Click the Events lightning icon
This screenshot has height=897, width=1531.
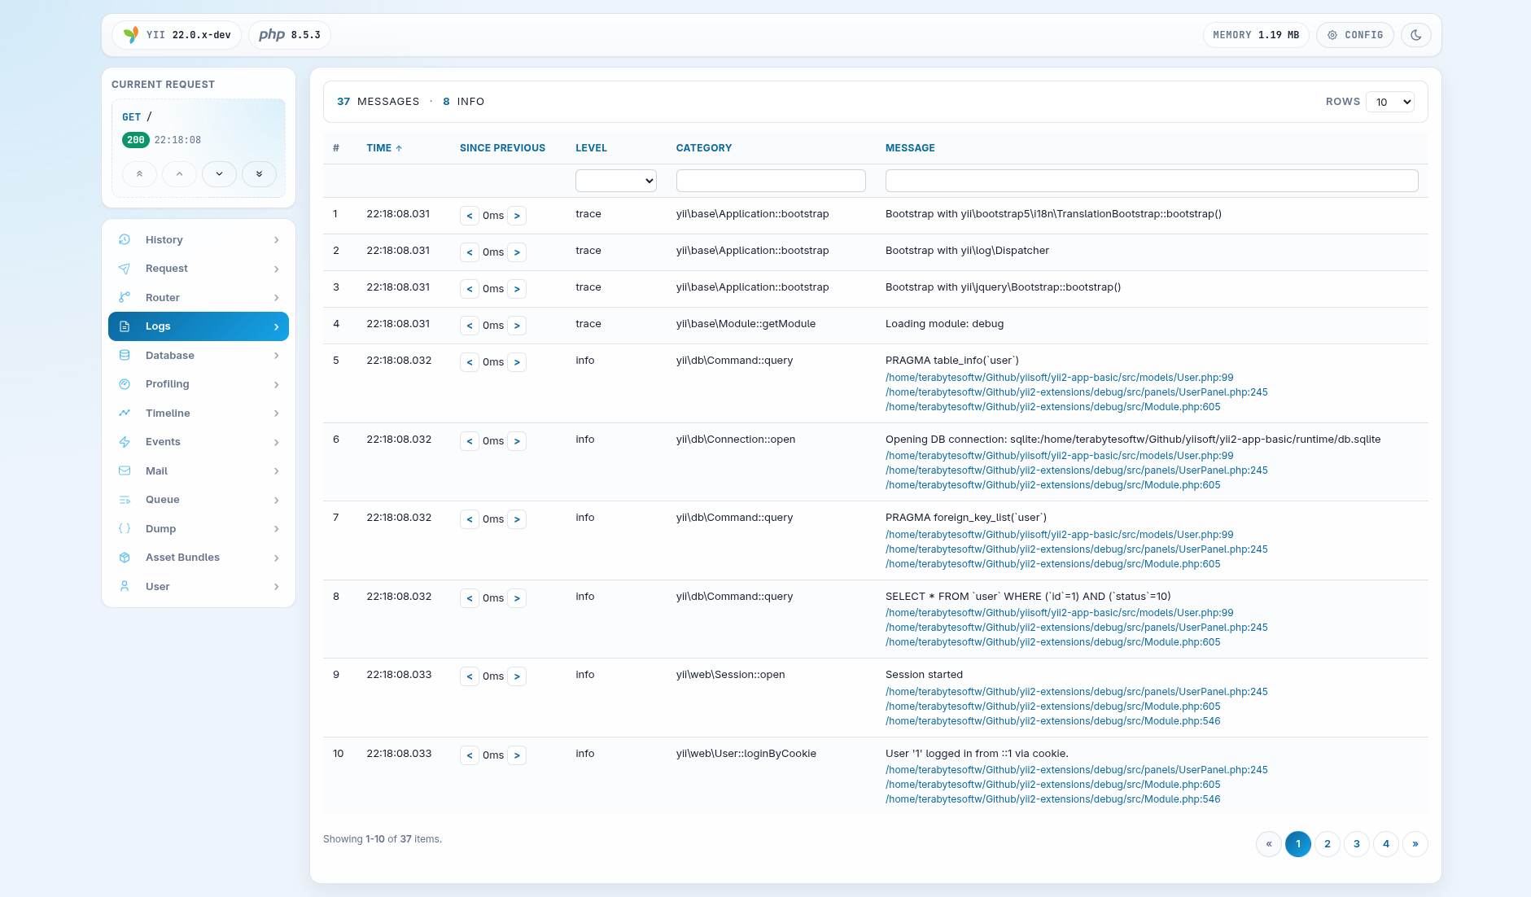(x=125, y=442)
